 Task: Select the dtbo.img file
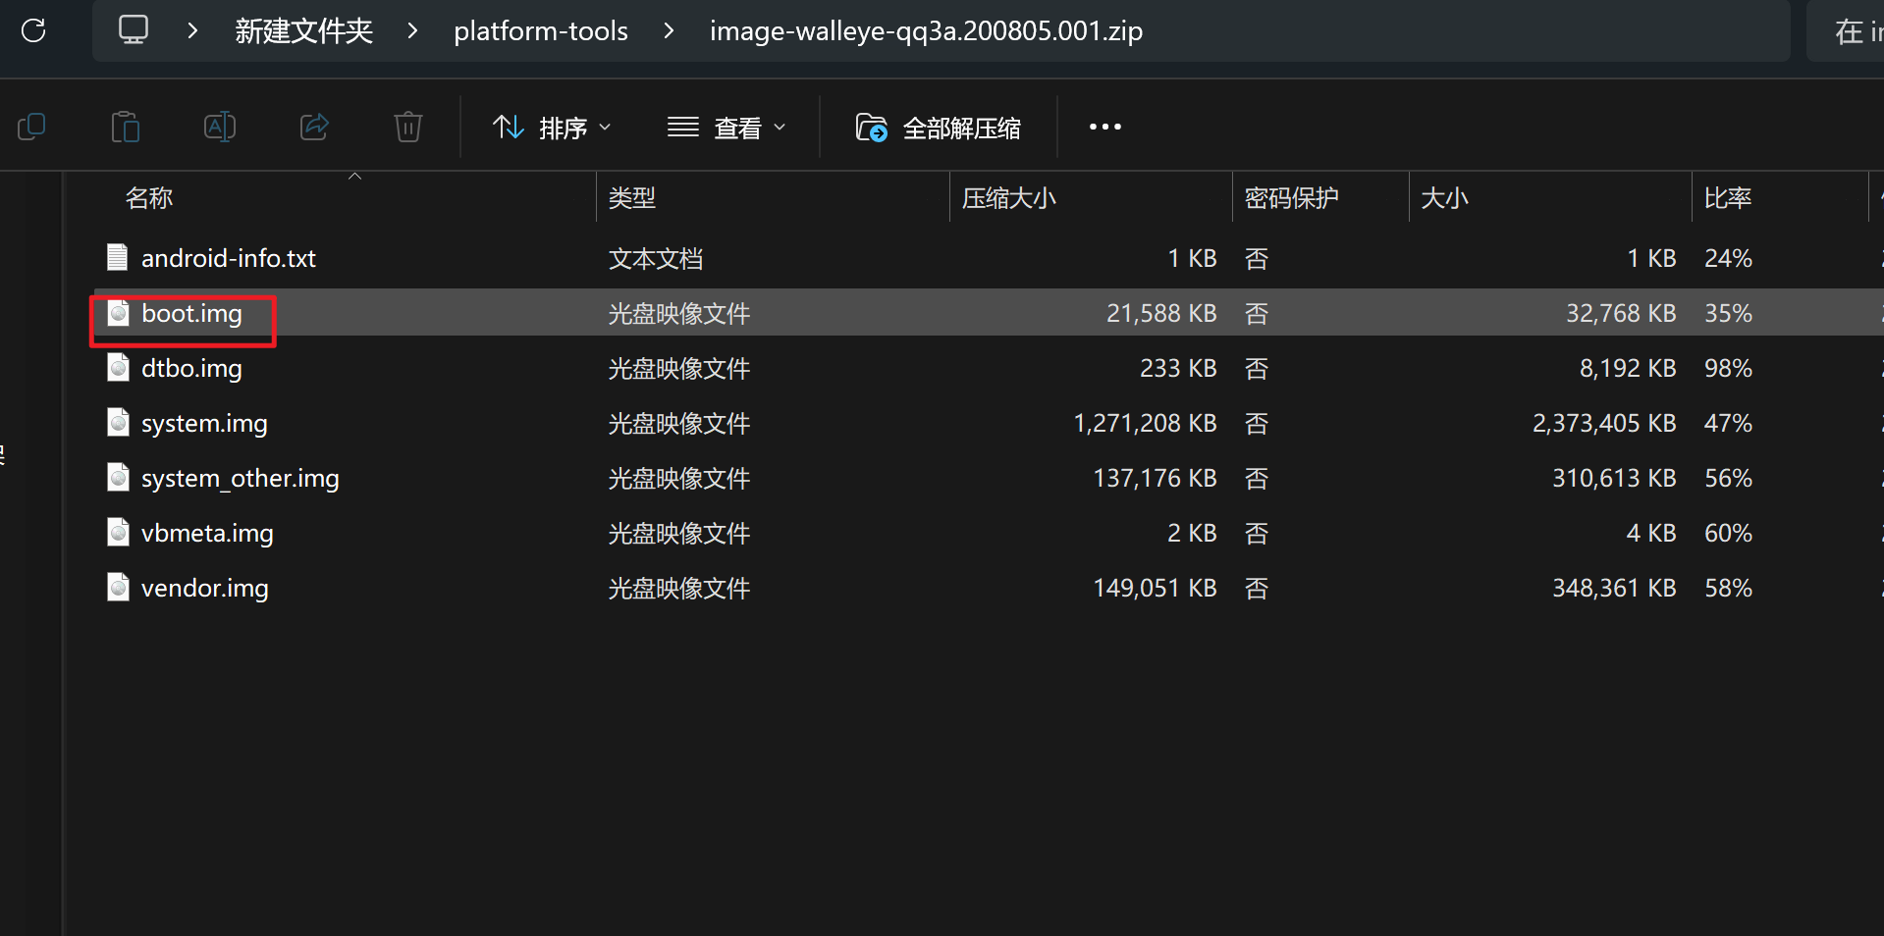pyautogui.click(x=191, y=368)
